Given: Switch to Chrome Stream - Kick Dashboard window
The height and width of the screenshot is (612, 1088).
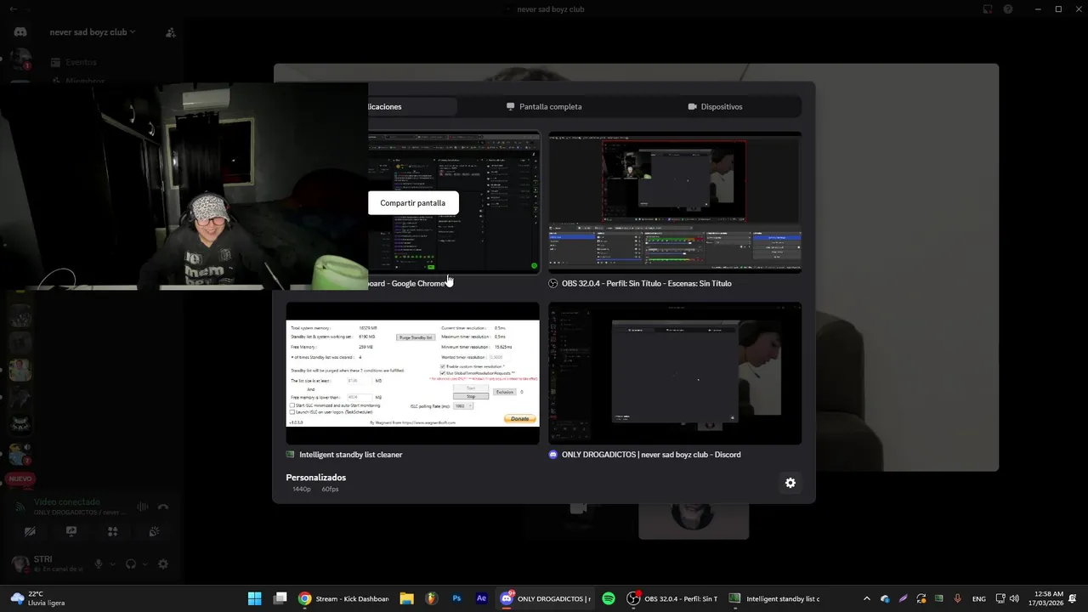Looking at the screenshot, I should click(344, 598).
